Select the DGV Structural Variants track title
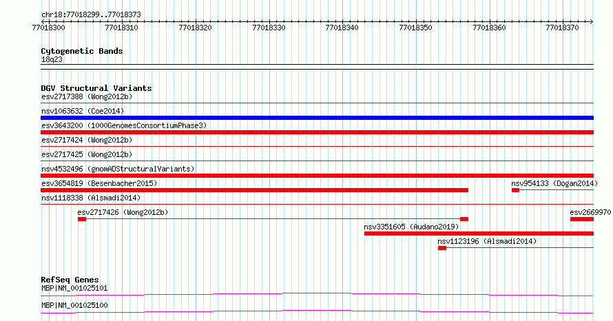Image resolution: width=613 pixels, height=321 pixels. (x=96, y=88)
